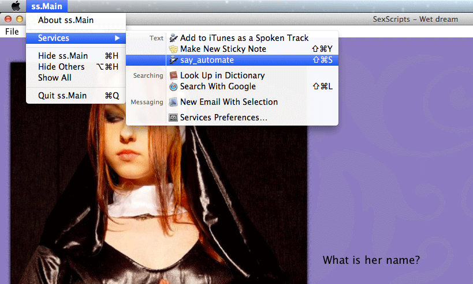Click the 'What is her name?' text
473x284 pixels.
371,260
